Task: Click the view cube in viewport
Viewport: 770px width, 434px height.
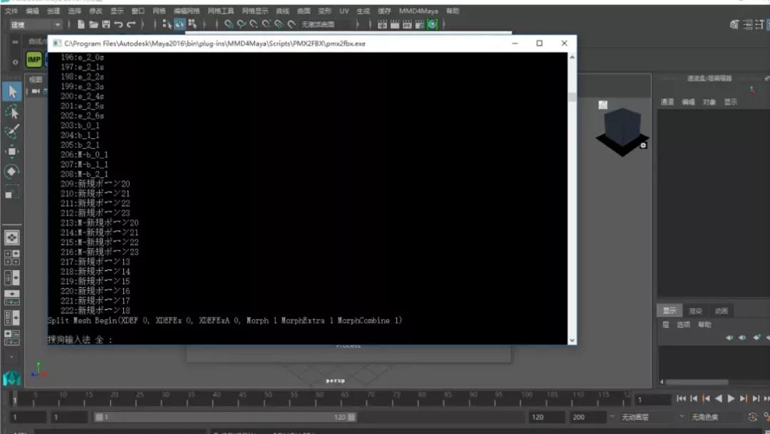Action: pyautogui.click(x=623, y=130)
